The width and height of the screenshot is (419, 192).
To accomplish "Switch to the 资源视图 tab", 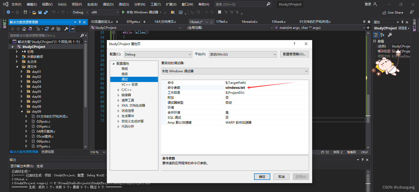I will coord(48,152).
